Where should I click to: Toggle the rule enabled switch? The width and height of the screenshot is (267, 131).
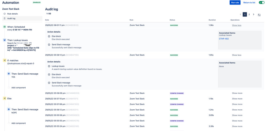coord(262,2)
